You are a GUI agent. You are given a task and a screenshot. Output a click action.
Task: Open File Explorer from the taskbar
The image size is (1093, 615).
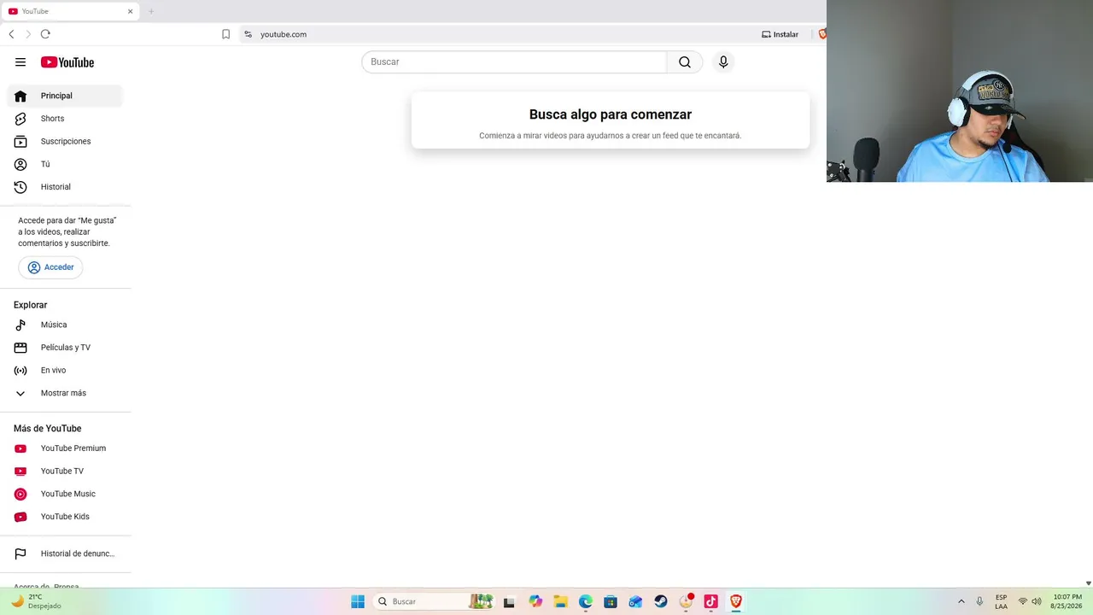tap(560, 601)
